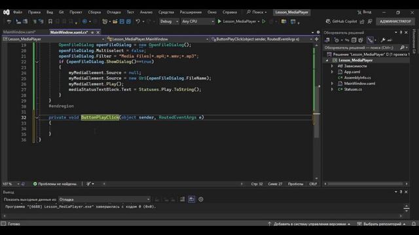Select Statuses.cs in Solution Explorer
Viewport: 419px width, 235px height.
pyautogui.click(x=353, y=89)
